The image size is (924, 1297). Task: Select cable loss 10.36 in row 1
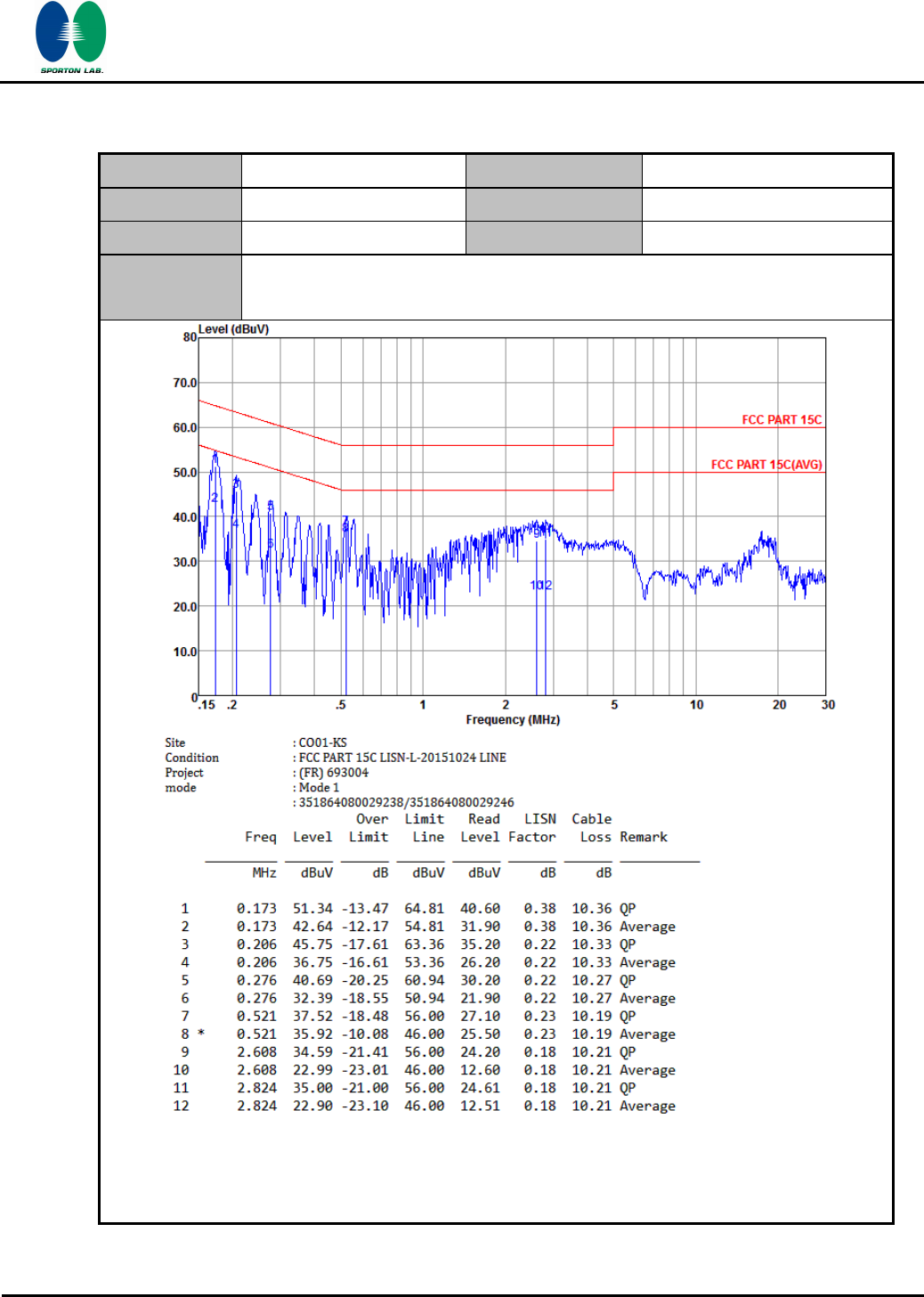click(592, 909)
